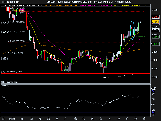This screenshot has width=161, height=121.
Task: Select the green 9,192.5 price tag
Action: click(156, 44)
